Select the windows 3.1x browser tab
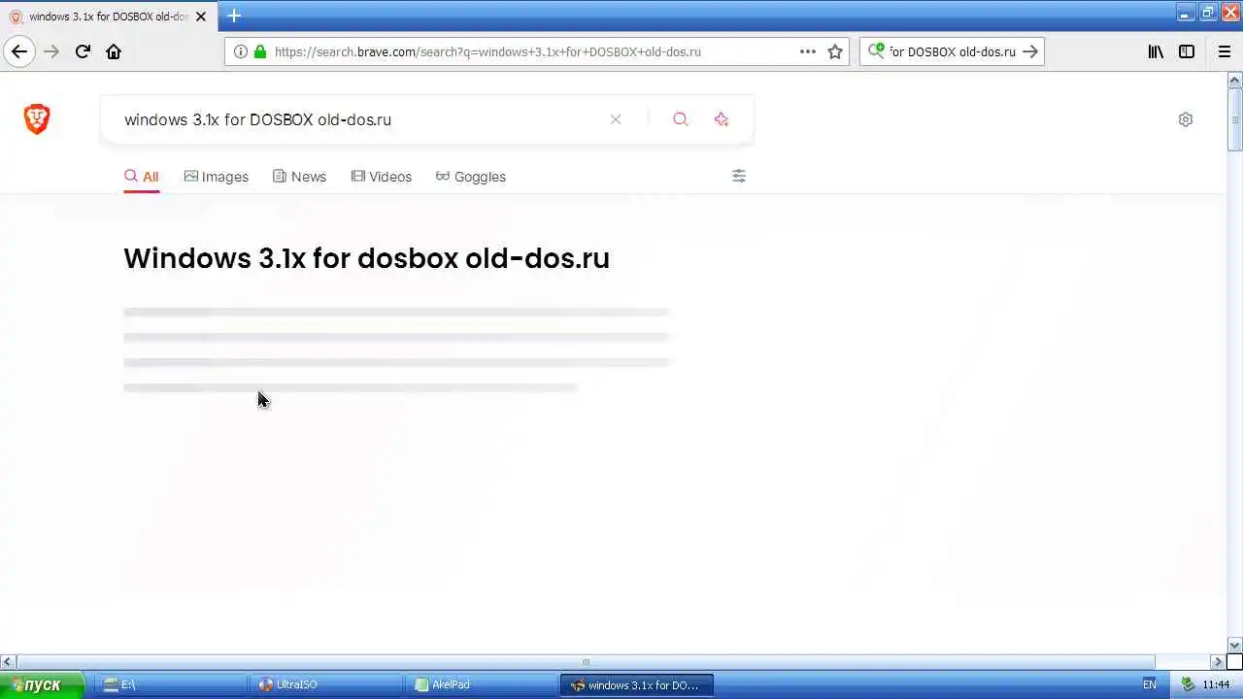 tap(107, 17)
